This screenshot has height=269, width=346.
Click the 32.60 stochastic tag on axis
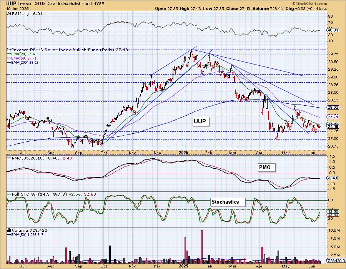click(x=333, y=215)
